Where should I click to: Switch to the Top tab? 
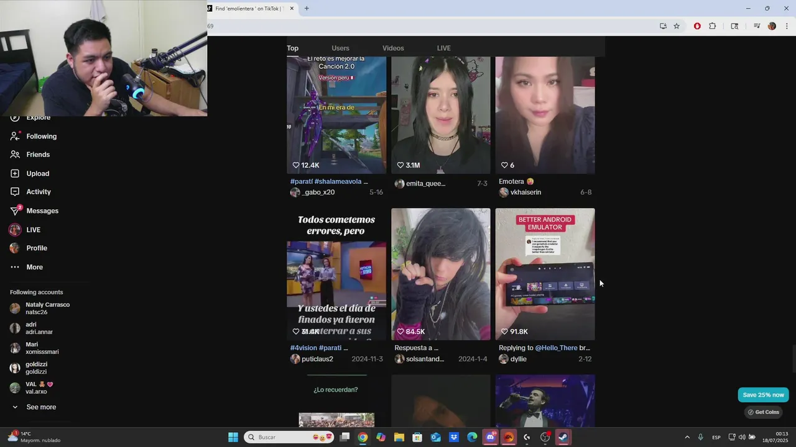292,48
